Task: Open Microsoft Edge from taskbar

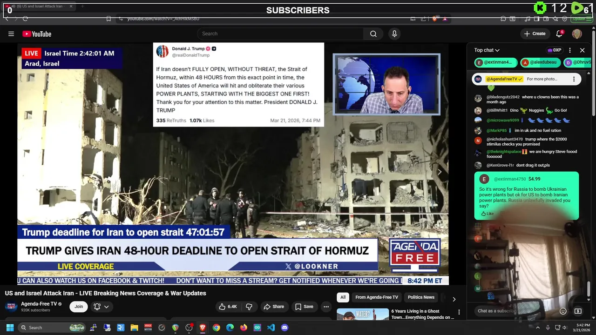Action: tap(230, 328)
